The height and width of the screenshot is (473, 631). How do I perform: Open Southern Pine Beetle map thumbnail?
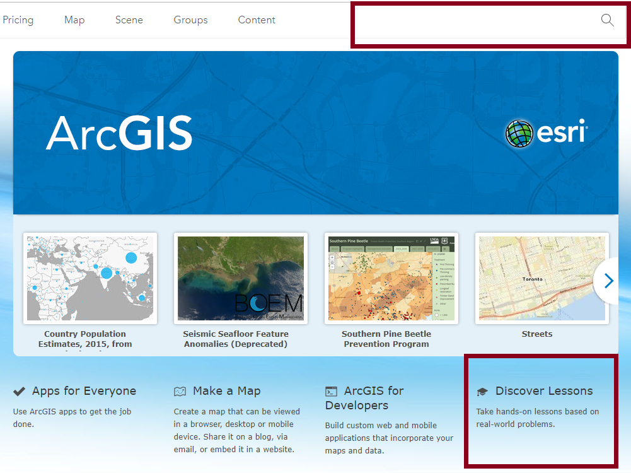click(391, 278)
